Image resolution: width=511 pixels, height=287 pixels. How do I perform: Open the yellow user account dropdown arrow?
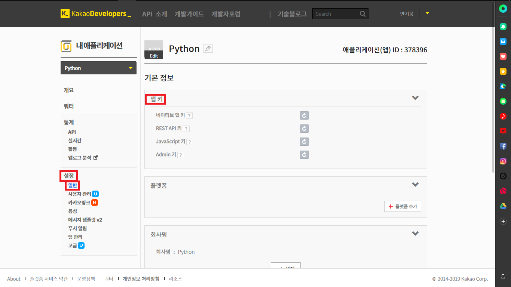427,13
